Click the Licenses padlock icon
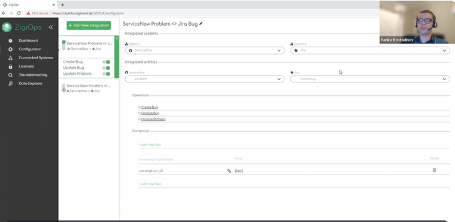Image resolution: width=455 pixels, height=222 pixels. coord(10,66)
